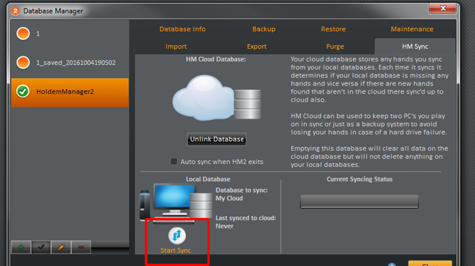Click the 'HM Cloud Database:' heading
475x266 pixels.
click(x=216, y=59)
